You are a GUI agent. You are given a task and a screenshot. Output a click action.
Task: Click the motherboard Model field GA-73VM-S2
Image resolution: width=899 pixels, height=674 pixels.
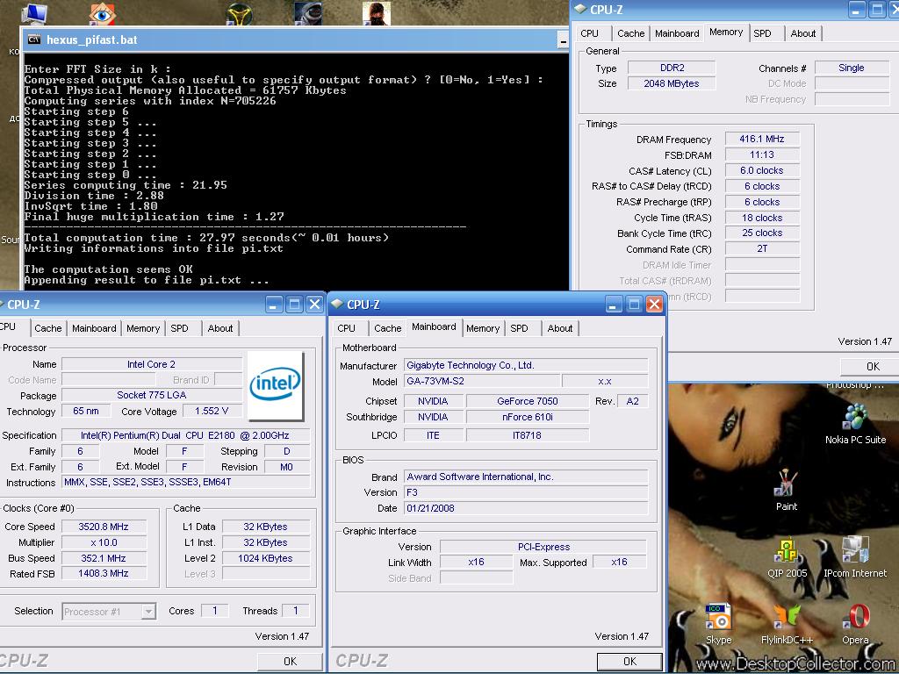coord(482,381)
